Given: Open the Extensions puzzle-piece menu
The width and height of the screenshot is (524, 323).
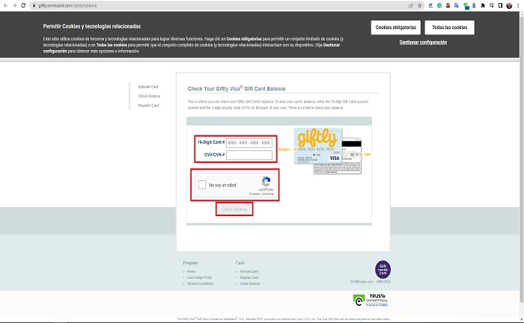Looking at the screenshot, I should click(483, 6).
